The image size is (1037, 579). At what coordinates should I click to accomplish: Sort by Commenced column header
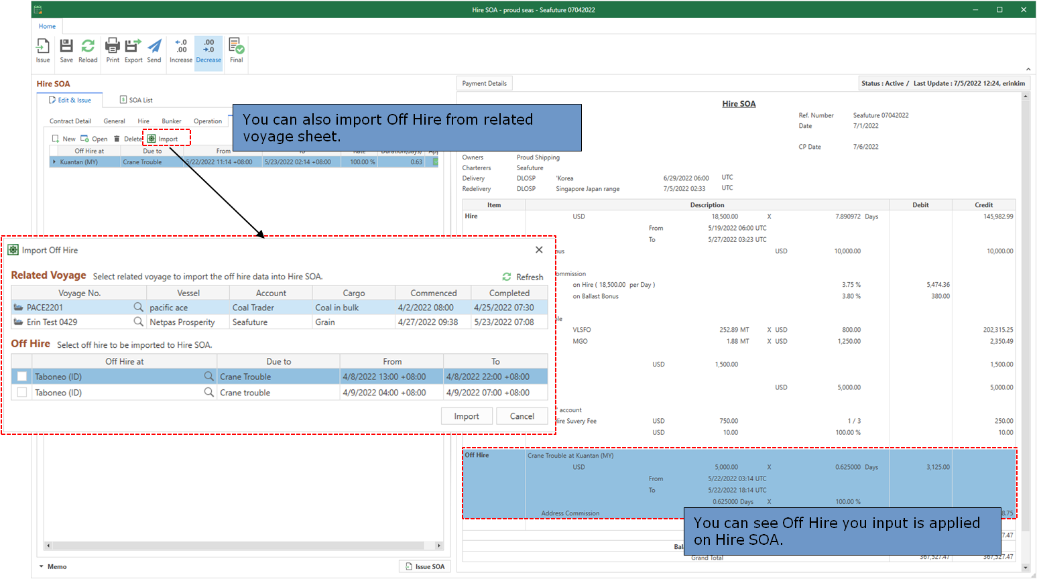click(433, 293)
